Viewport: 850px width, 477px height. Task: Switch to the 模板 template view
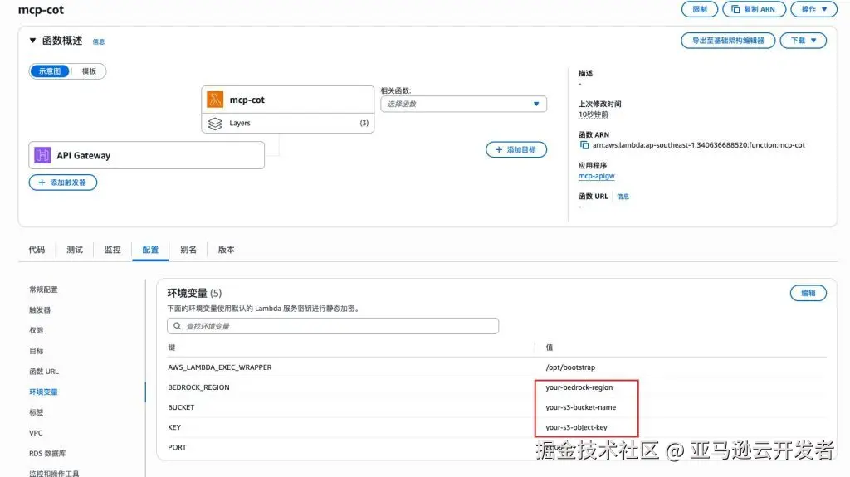point(89,71)
